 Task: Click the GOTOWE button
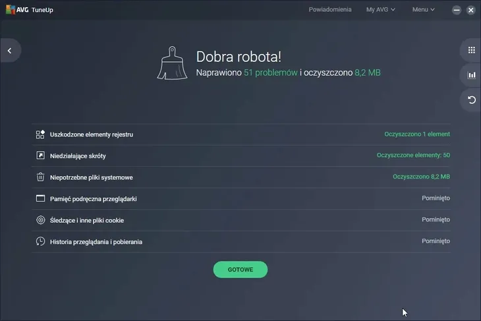(x=240, y=270)
